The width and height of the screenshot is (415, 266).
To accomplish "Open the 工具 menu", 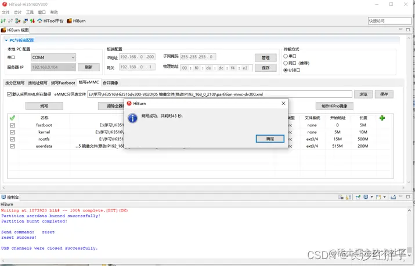I will pos(30,12).
